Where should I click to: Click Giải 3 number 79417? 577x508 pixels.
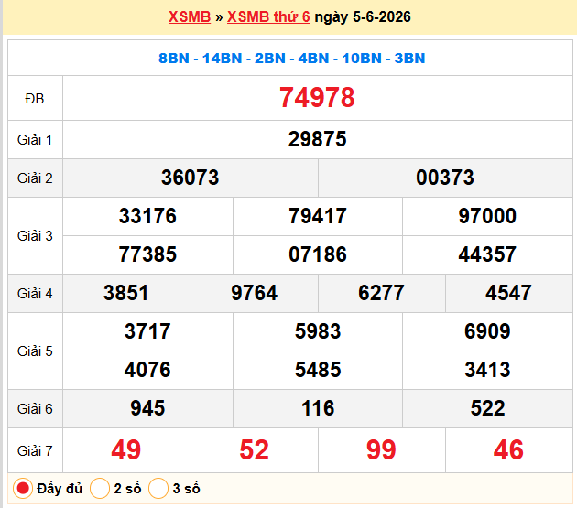click(318, 216)
